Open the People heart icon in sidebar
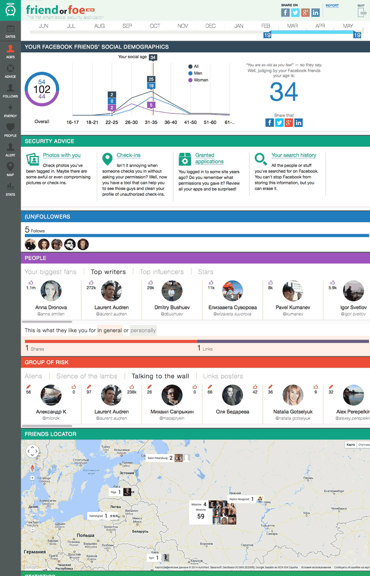 click(10, 129)
